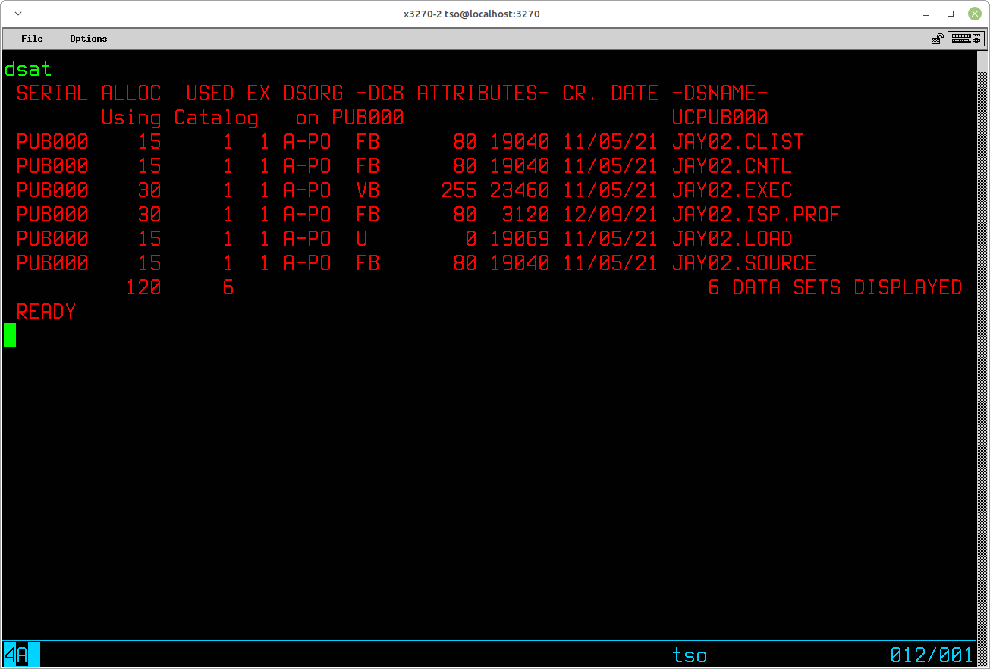Select the JAY02.CNTL dataset name
Screen dimensions: 990x669
click(x=731, y=166)
